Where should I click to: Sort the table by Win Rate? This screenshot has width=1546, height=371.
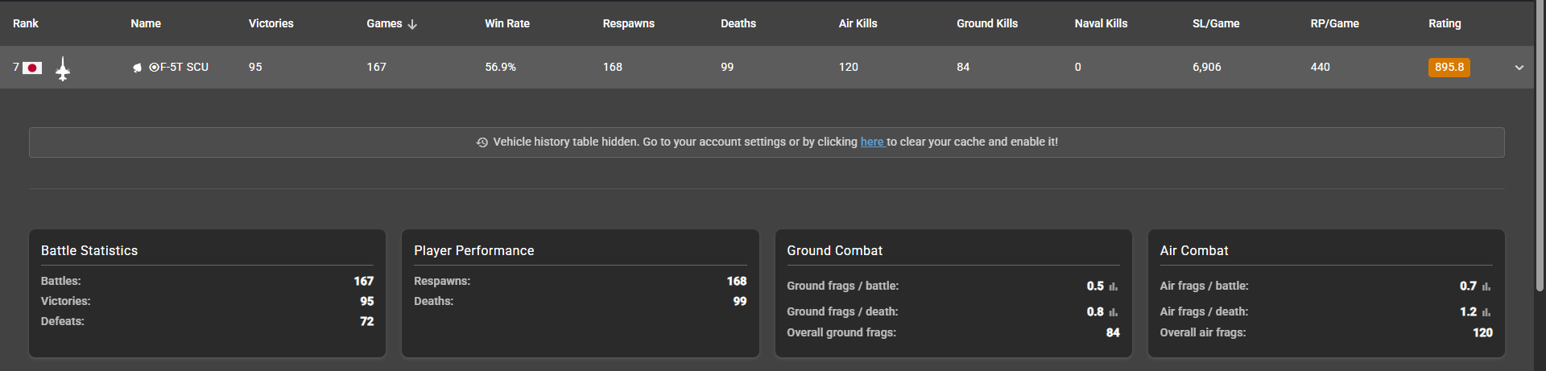click(x=506, y=23)
